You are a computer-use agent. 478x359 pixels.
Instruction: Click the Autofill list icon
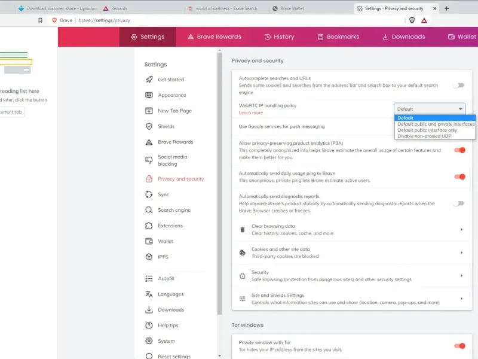tap(149, 278)
